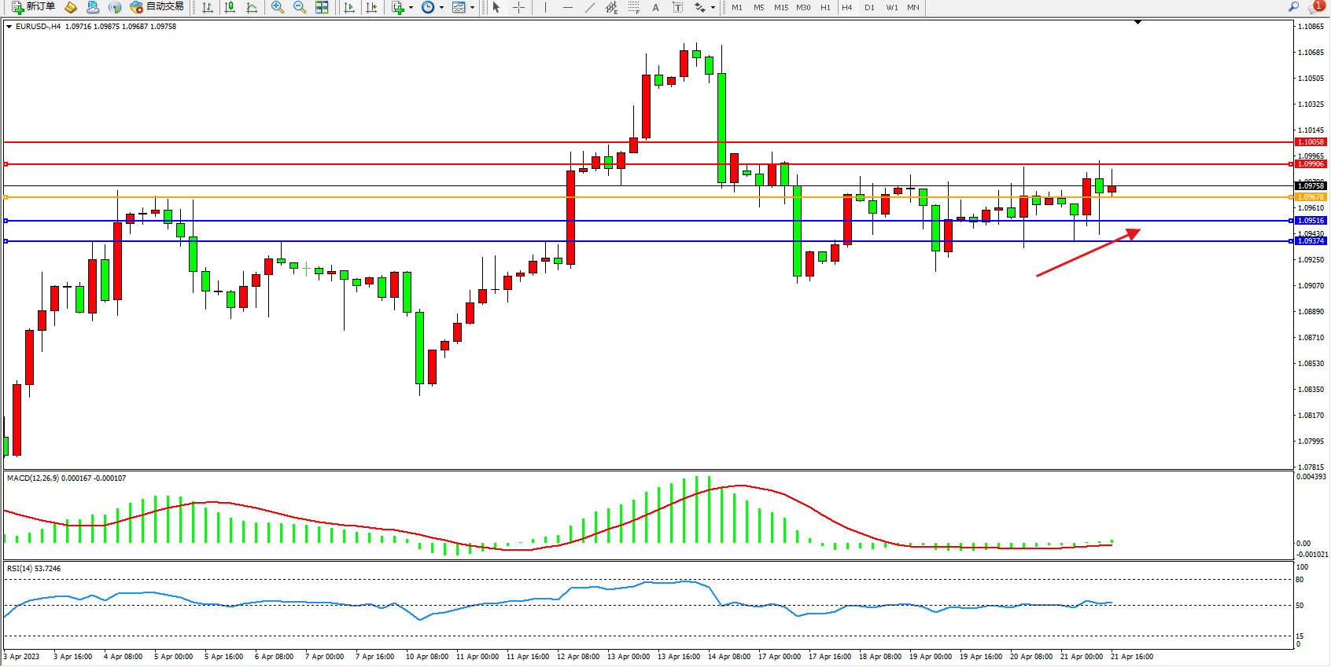Pick the Fibonacci retracement tool
Viewport: 1331px width, 667px height.
tap(634, 7)
